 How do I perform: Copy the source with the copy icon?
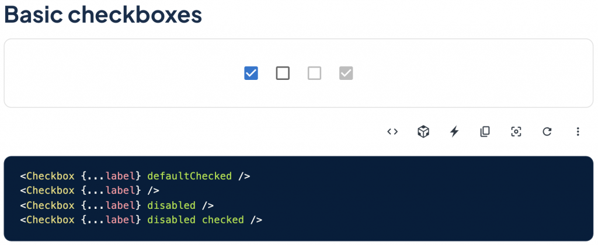[485, 132]
